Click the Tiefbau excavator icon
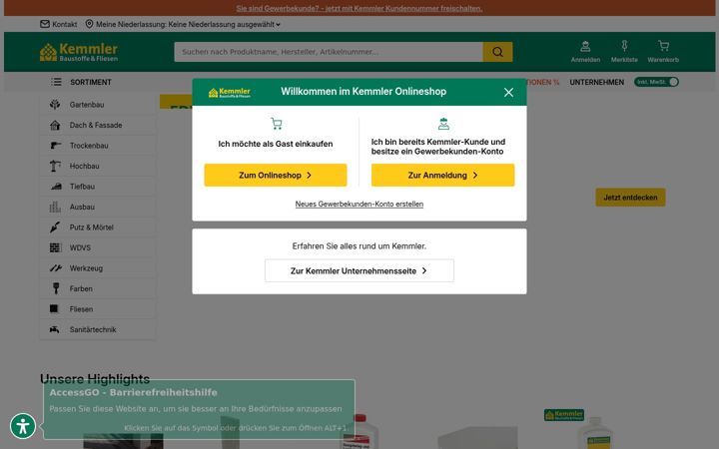 click(56, 187)
